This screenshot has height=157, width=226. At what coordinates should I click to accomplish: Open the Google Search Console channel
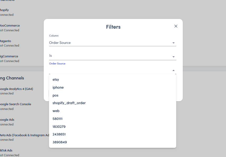pos(15,104)
